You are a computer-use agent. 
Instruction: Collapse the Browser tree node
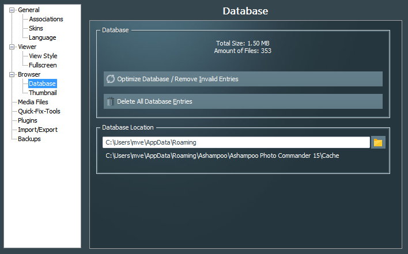tap(12, 74)
